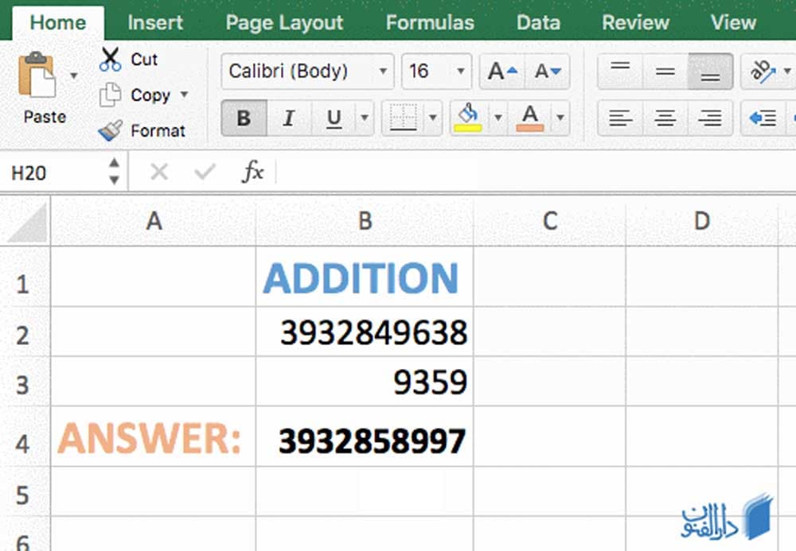This screenshot has height=551, width=796.
Task: Apply bold formatting with the Bold icon
Action: (243, 118)
